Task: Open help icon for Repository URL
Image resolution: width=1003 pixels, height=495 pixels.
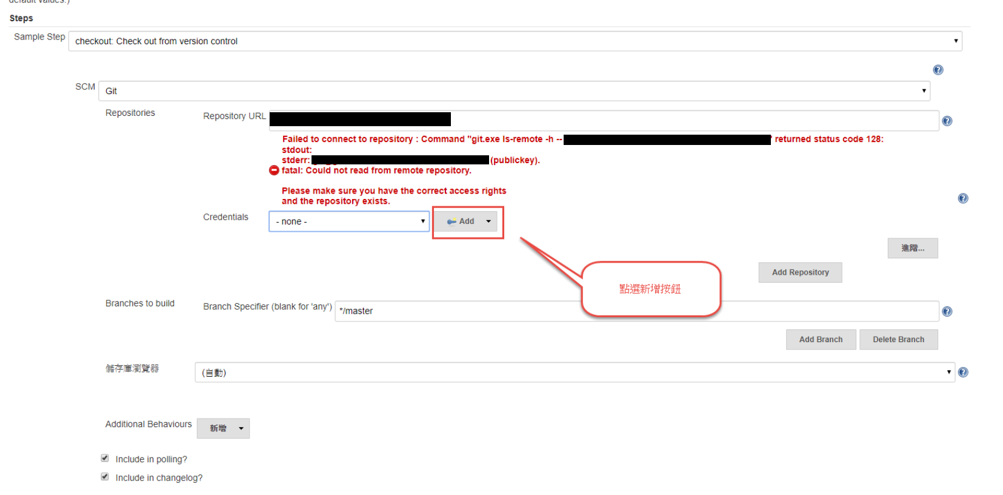Action: pos(947,121)
